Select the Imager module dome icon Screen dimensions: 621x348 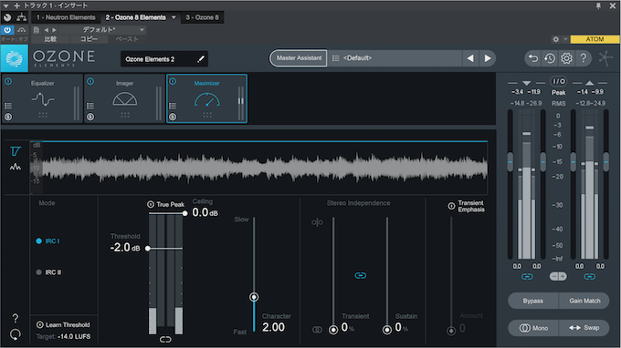tap(125, 99)
